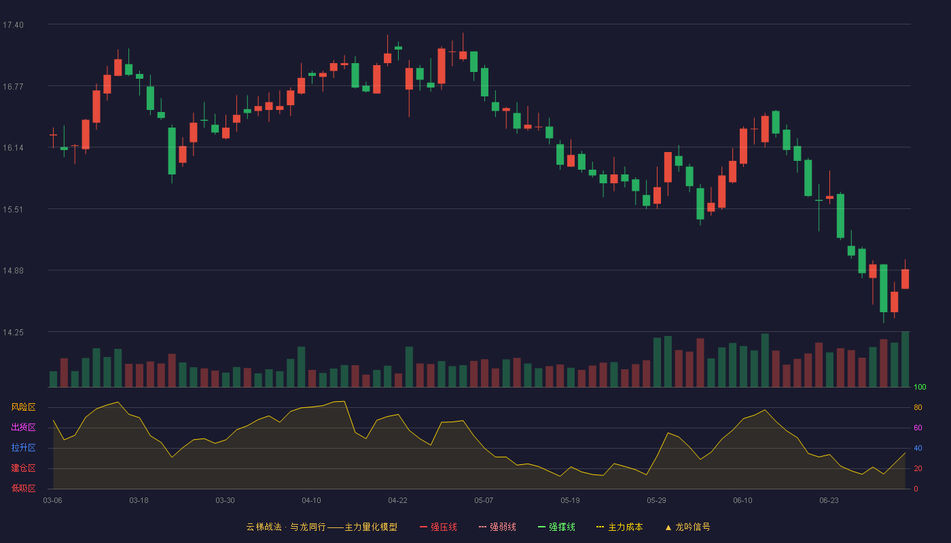
Task: Click the 17.40 price axis label
Action: [13, 24]
